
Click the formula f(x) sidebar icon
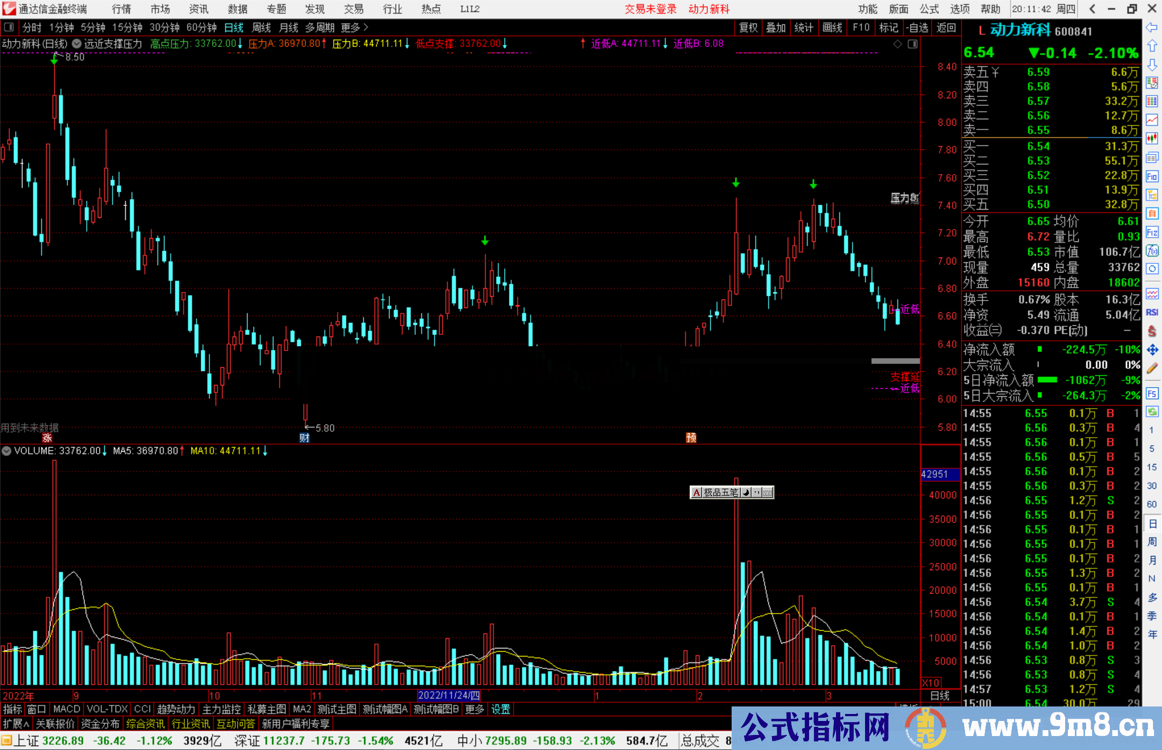tap(1152, 251)
